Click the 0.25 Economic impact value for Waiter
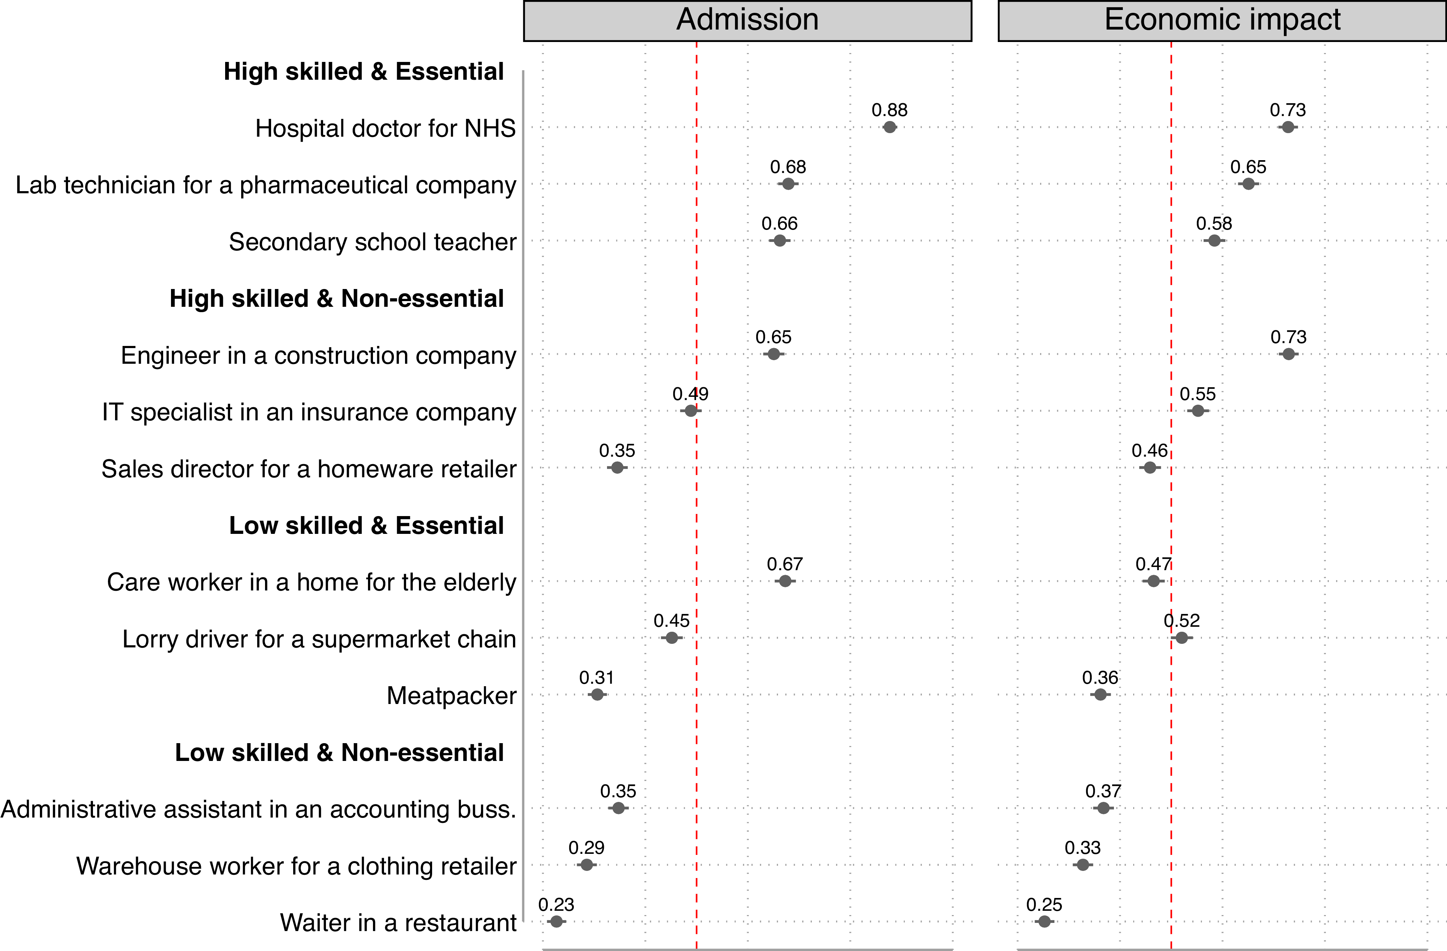This screenshot has height=951, width=1447. click(1044, 905)
